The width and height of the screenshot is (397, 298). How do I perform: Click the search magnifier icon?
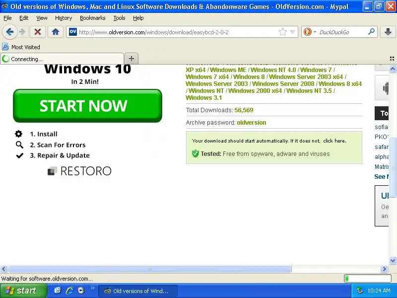click(x=371, y=32)
